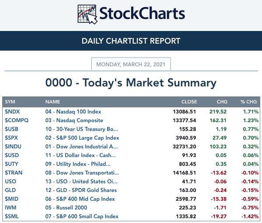Click the CLOSE column header
This screenshot has height=223, width=262.
pos(189,102)
